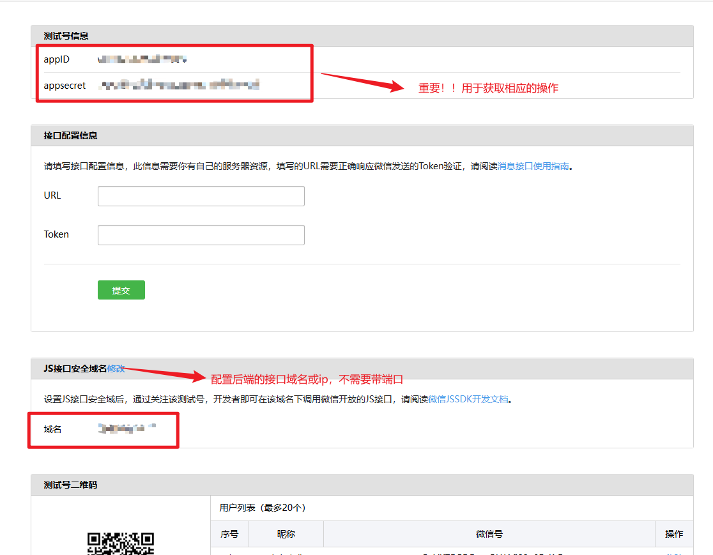Click inside the URL input field
Viewport: 713px width, 555px height.
point(201,195)
